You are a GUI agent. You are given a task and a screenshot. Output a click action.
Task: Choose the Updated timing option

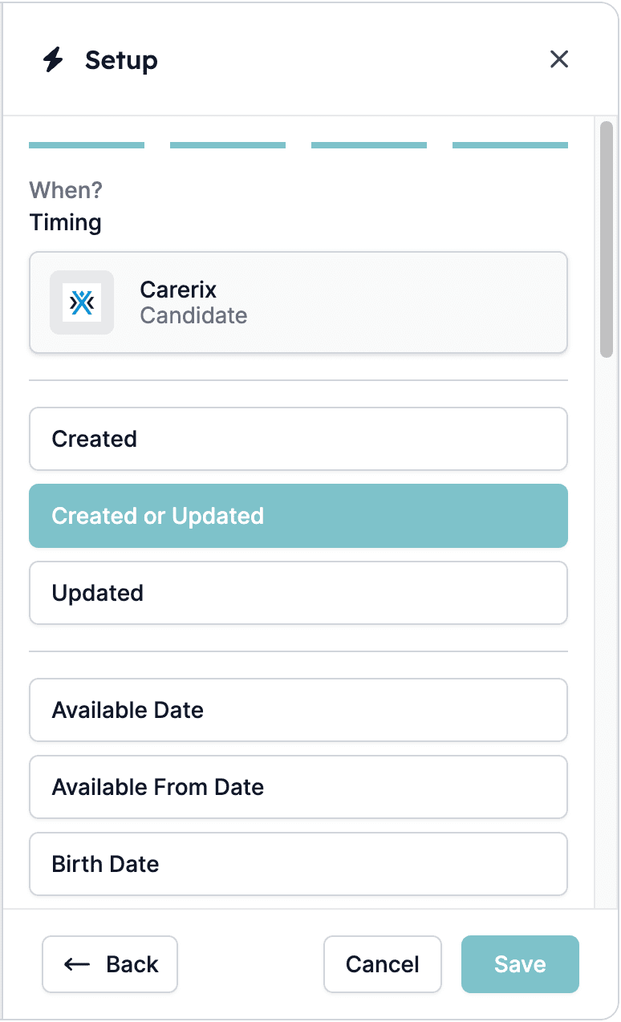coord(298,593)
